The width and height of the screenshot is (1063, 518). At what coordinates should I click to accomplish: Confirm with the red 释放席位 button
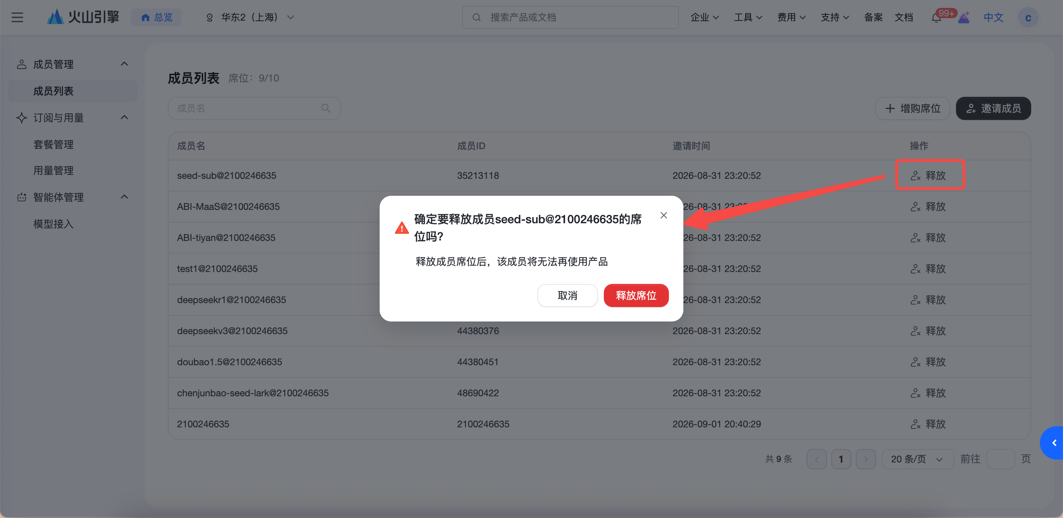(x=636, y=295)
